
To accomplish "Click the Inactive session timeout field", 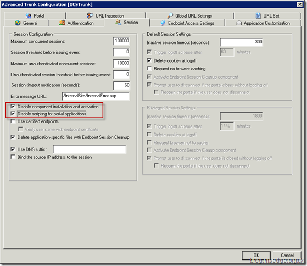I will click(x=241, y=42).
